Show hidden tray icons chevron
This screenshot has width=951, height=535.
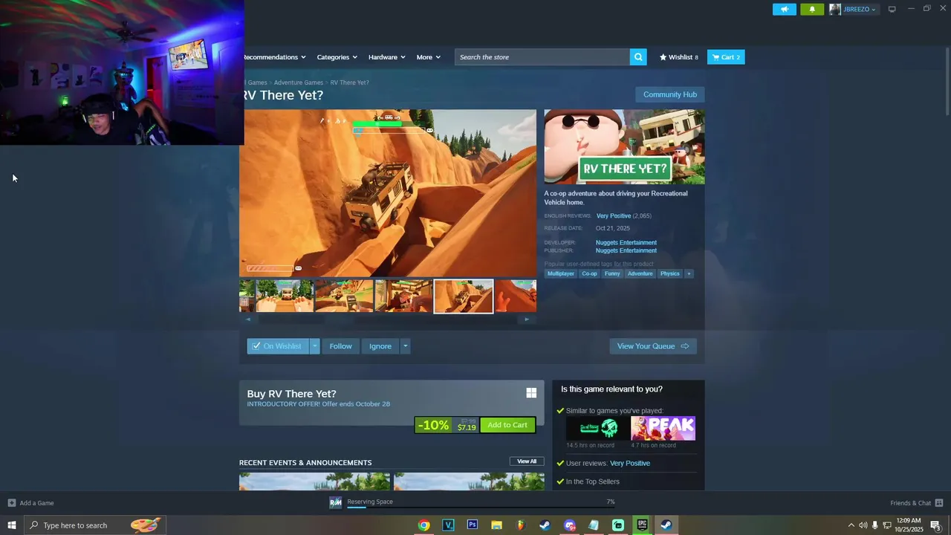[x=851, y=525]
